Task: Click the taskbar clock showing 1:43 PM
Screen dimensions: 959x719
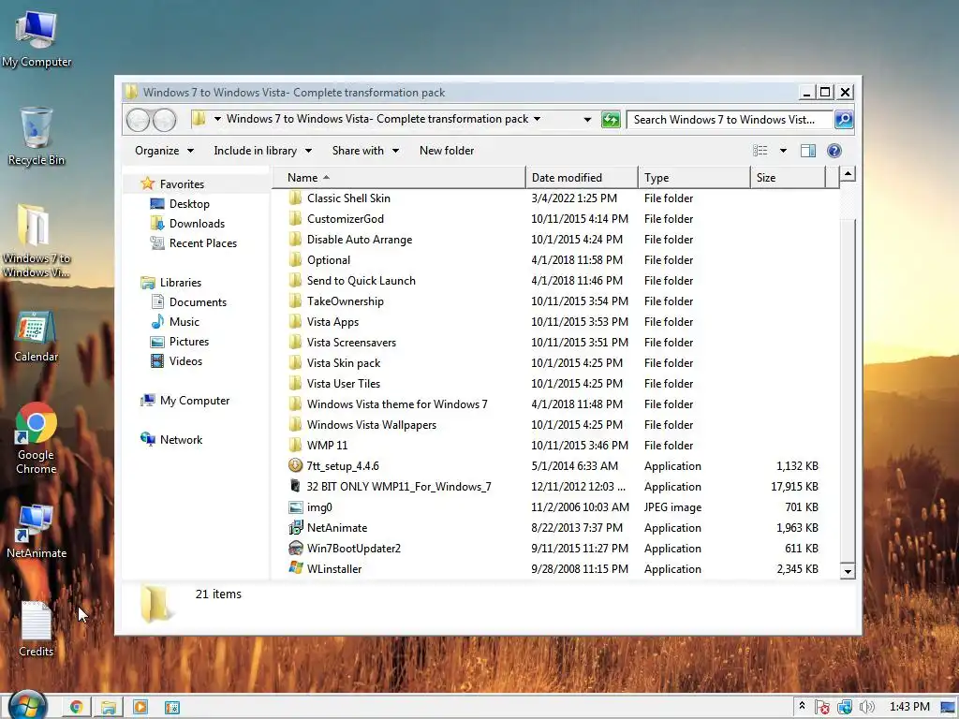Action: pyautogui.click(x=908, y=707)
